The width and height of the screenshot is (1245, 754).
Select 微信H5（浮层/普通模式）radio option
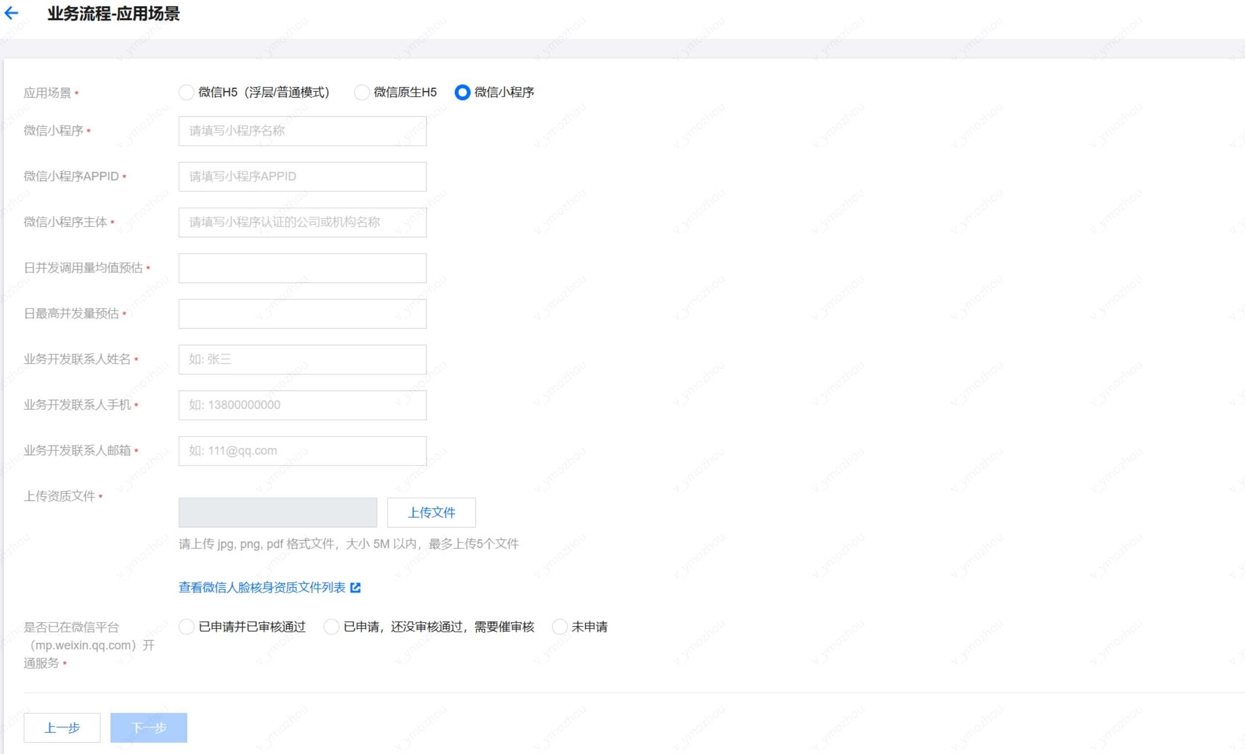click(x=186, y=93)
